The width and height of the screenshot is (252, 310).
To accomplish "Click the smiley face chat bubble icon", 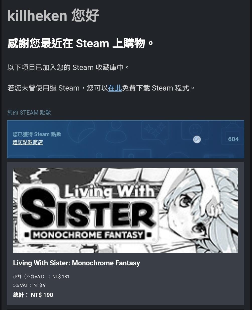I will click(x=195, y=132).
